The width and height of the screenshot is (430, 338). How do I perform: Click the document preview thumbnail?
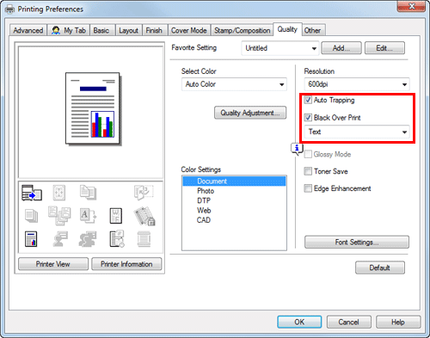tap(93, 108)
